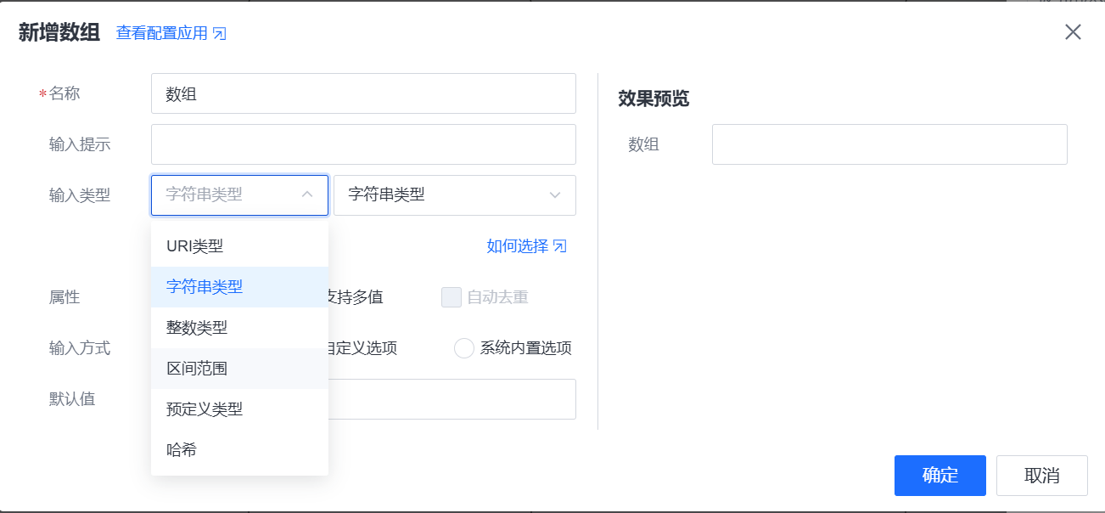Toggle the 自动去重 checkbox

coord(452,297)
